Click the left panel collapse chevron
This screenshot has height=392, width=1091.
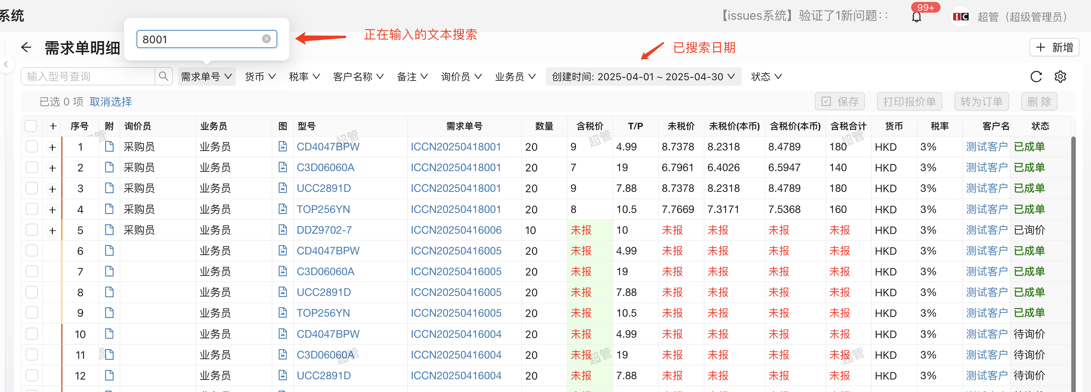(6, 64)
